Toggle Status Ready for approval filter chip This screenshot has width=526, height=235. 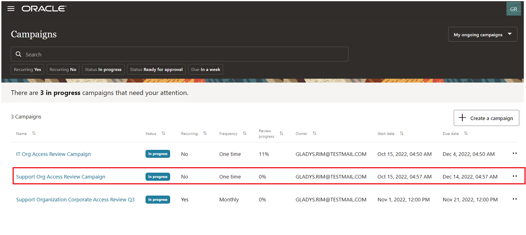[156, 69]
